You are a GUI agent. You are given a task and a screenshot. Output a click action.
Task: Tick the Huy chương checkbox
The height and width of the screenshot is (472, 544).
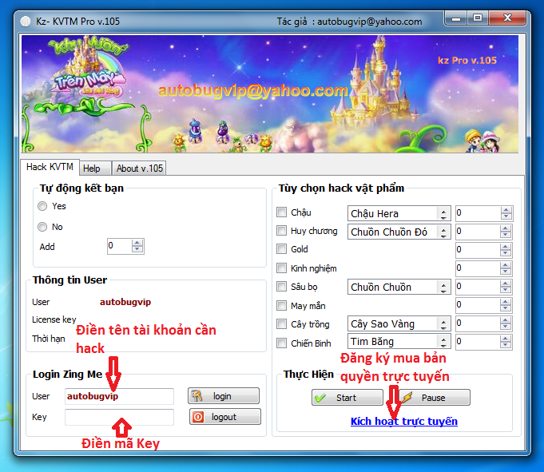(281, 230)
